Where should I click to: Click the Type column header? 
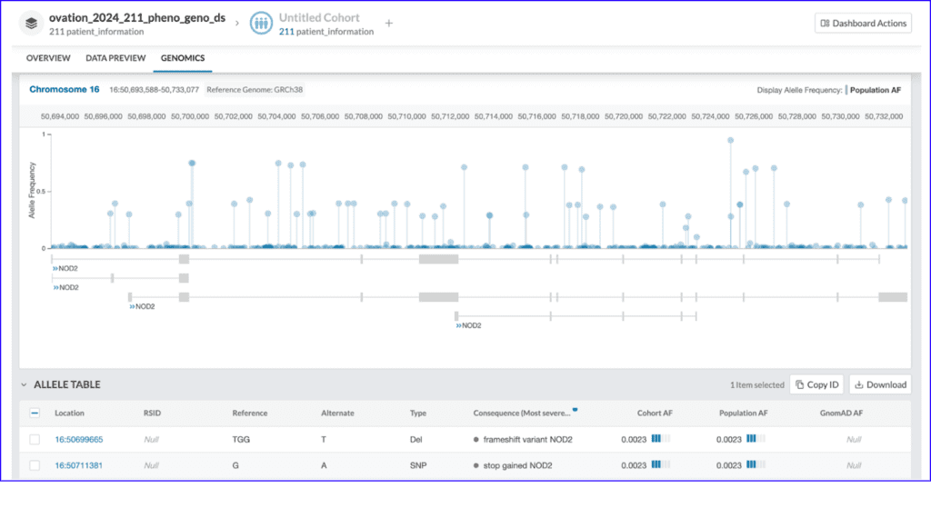tap(418, 413)
